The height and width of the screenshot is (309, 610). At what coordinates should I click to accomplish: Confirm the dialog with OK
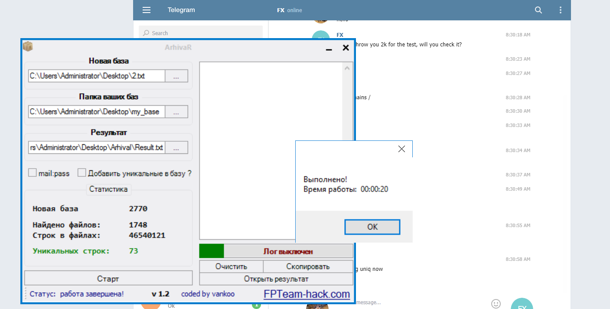tap(372, 227)
